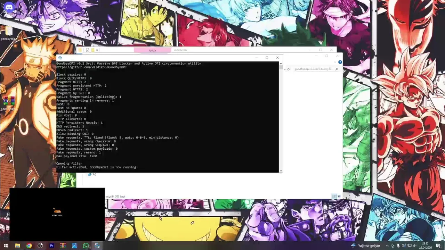This screenshot has width=445, height=250.
Task: Switch Explorer to details view icon
Action: (334, 196)
